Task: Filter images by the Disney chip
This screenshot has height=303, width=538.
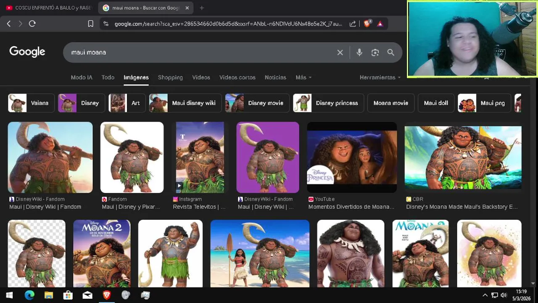Action: tap(81, 103)
